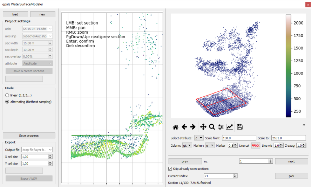Select the zoom magnifier tool

coord(212,127)
